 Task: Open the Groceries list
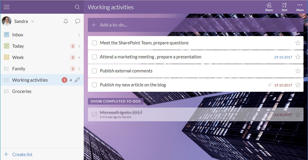(x=22, y=91)
